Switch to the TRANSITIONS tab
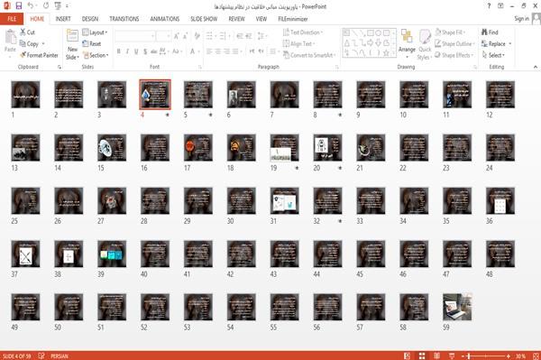 (x=124, y=19)
